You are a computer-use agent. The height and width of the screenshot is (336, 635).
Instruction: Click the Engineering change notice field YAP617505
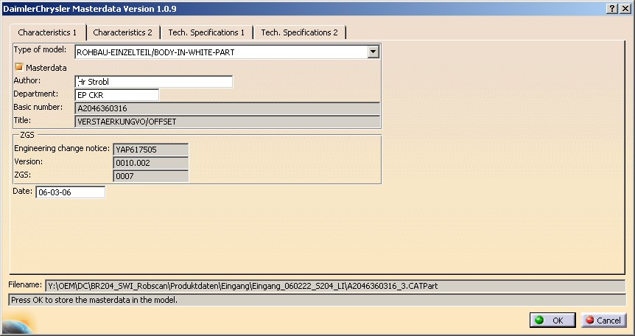coord(151,150)
